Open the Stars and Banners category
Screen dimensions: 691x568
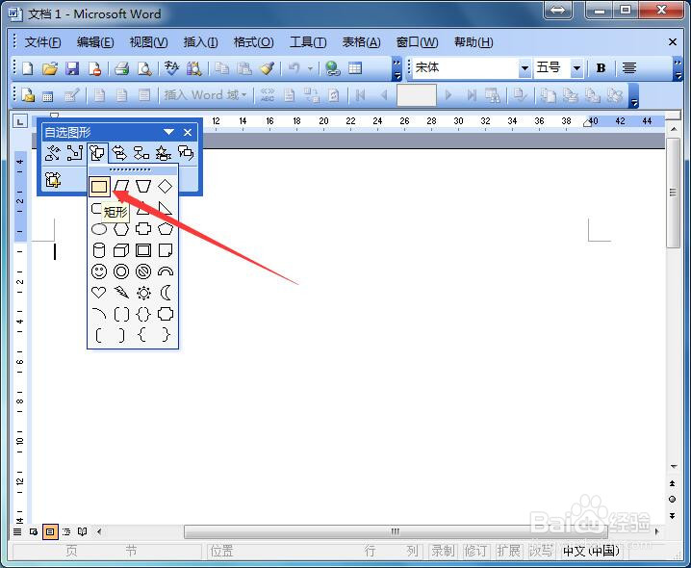164,153
